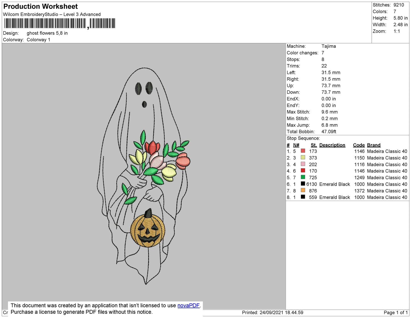Viewport: 411px width, 318px height.
Task: Click 'Emerald Black' in row 8
Action: pos(334,197)
